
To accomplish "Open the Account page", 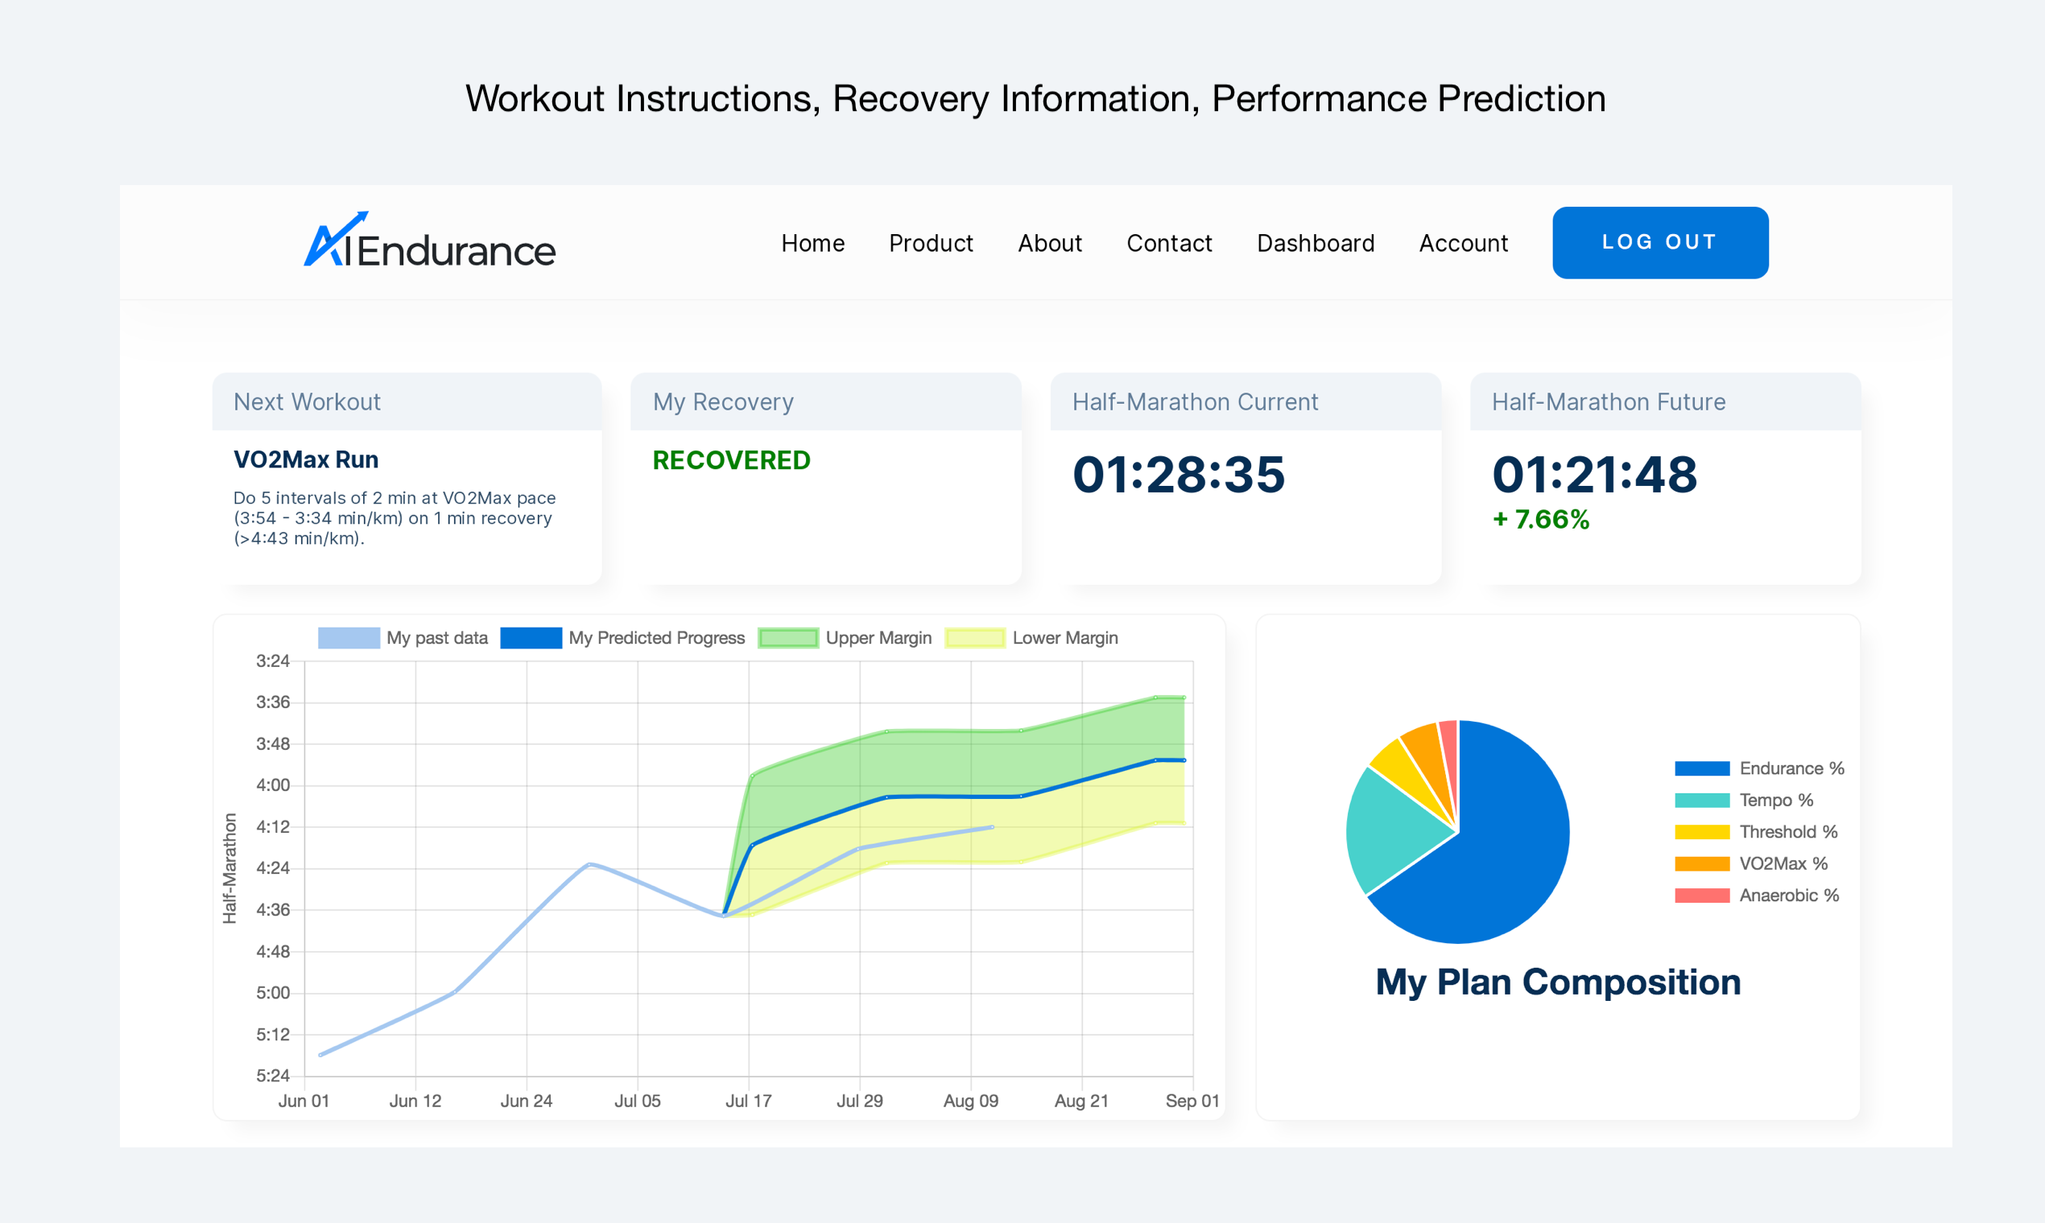I will pos(1463,243).
